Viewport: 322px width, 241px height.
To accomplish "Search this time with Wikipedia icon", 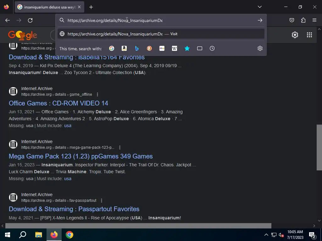I will [174, 48].
